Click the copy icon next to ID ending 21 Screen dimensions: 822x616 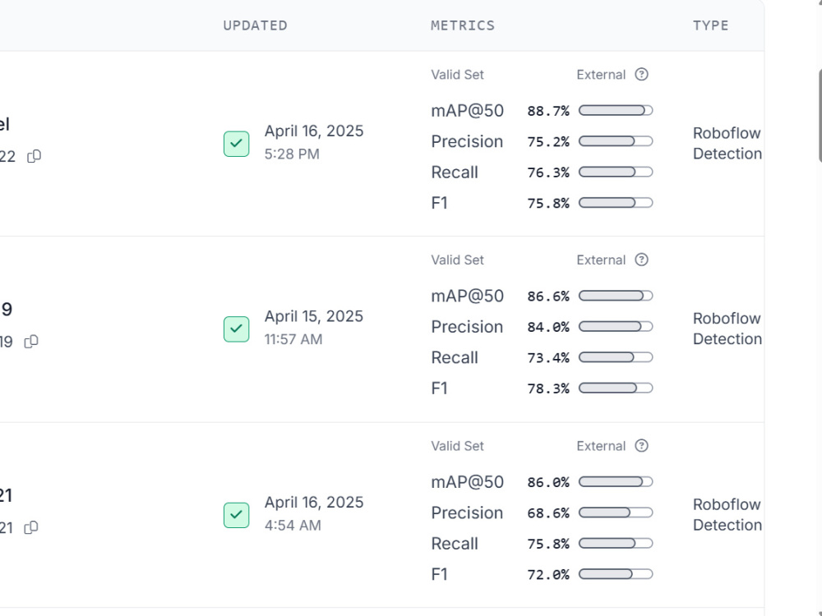click(x=31, y=527)
